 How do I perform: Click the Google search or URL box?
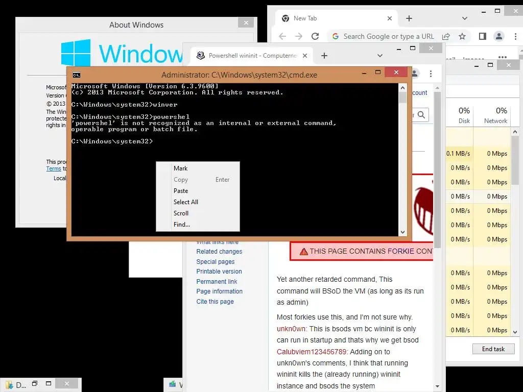click(x=389, y=36)
